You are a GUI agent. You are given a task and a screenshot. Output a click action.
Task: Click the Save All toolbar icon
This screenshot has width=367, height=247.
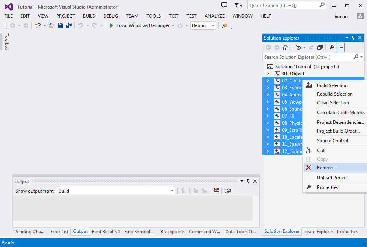pyautogui.click(x=69, y=25)
